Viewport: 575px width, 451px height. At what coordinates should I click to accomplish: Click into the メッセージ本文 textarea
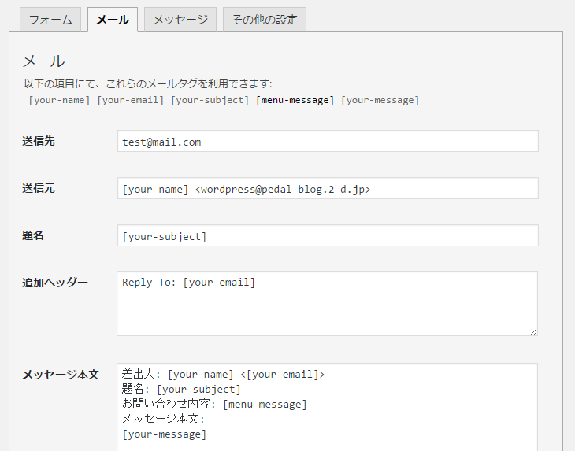tap(327, 407)
